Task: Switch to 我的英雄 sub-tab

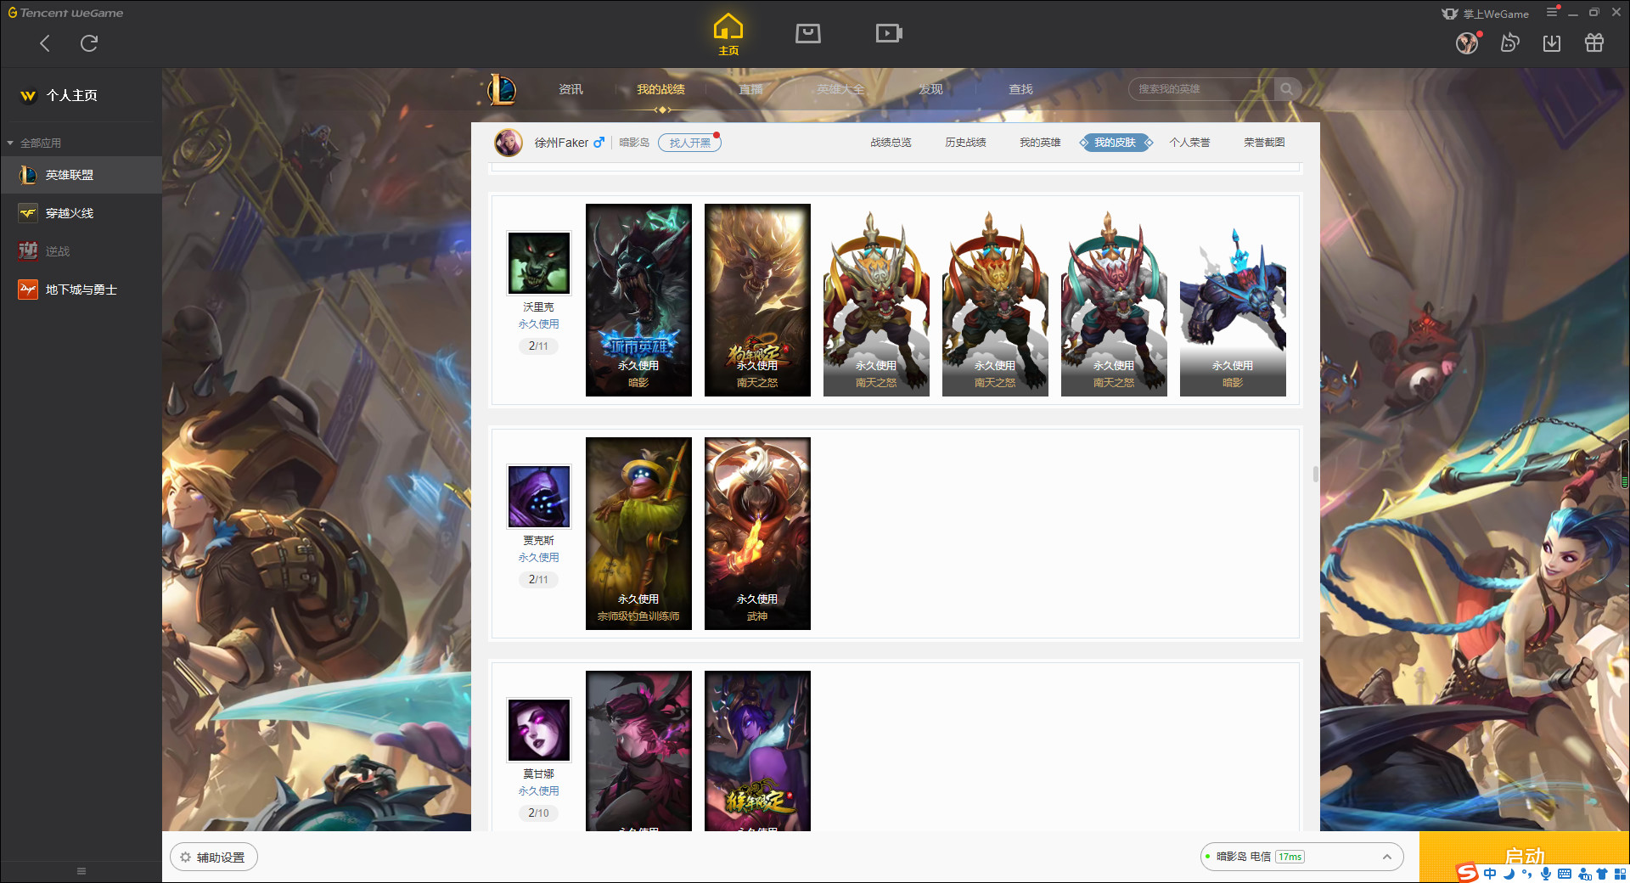Action: (x=1040, y=143)
